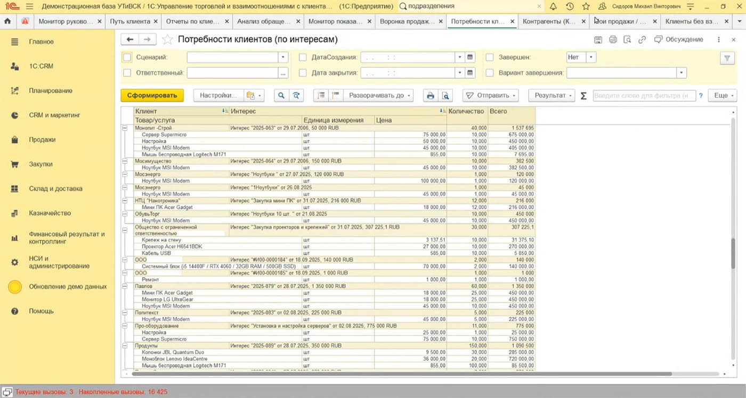This screenshot has width=746, height=398.
Task: Select the Ответственный ellipsis button
Action: tap(283, 73)
